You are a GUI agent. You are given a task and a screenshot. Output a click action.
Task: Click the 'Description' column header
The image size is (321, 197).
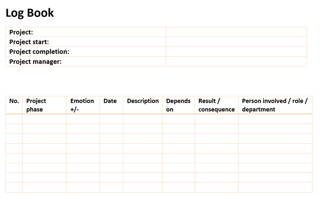coord(143,101)
